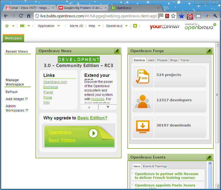Select the Workspace tab
The height and width of the screenshot is (190, 221).
(13, 38)
